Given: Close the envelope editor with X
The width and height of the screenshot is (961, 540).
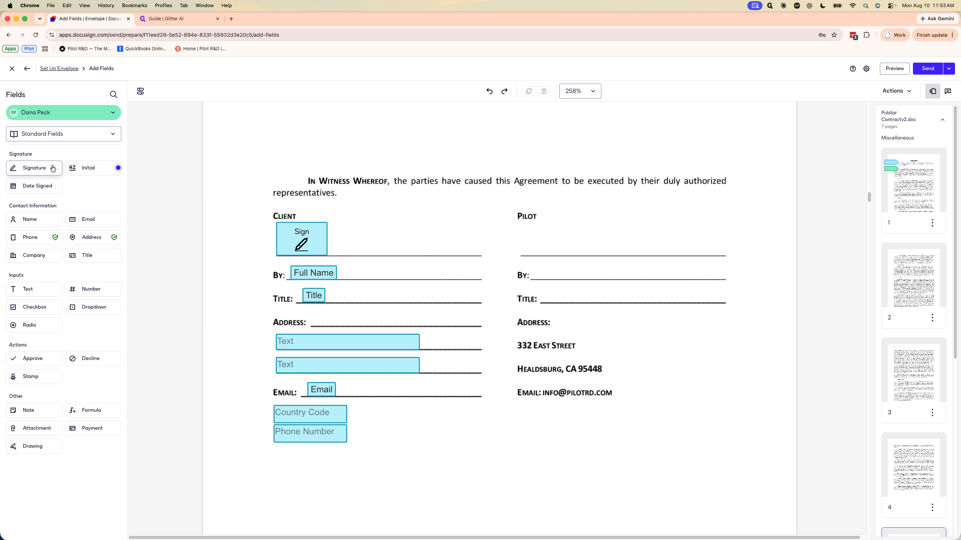Looking at the screenshot, I should pyautogui.click(x=12, y=69).
